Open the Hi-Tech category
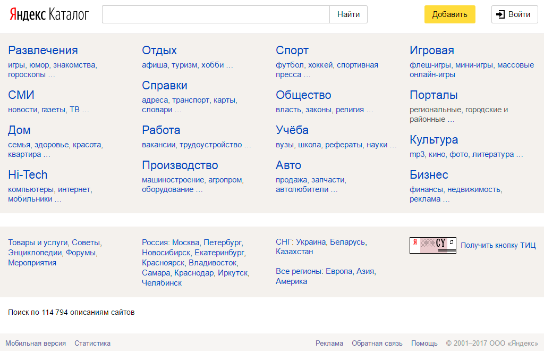This screenshot has width=544, height=351. [x=28, y=174]
